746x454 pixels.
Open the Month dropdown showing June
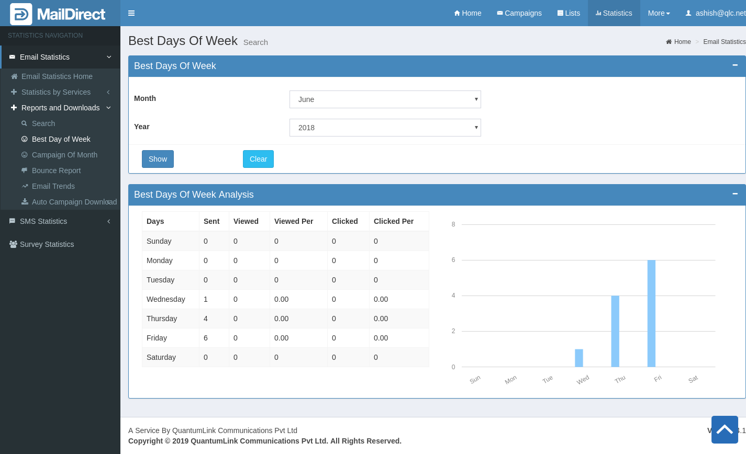coord(385,99)
